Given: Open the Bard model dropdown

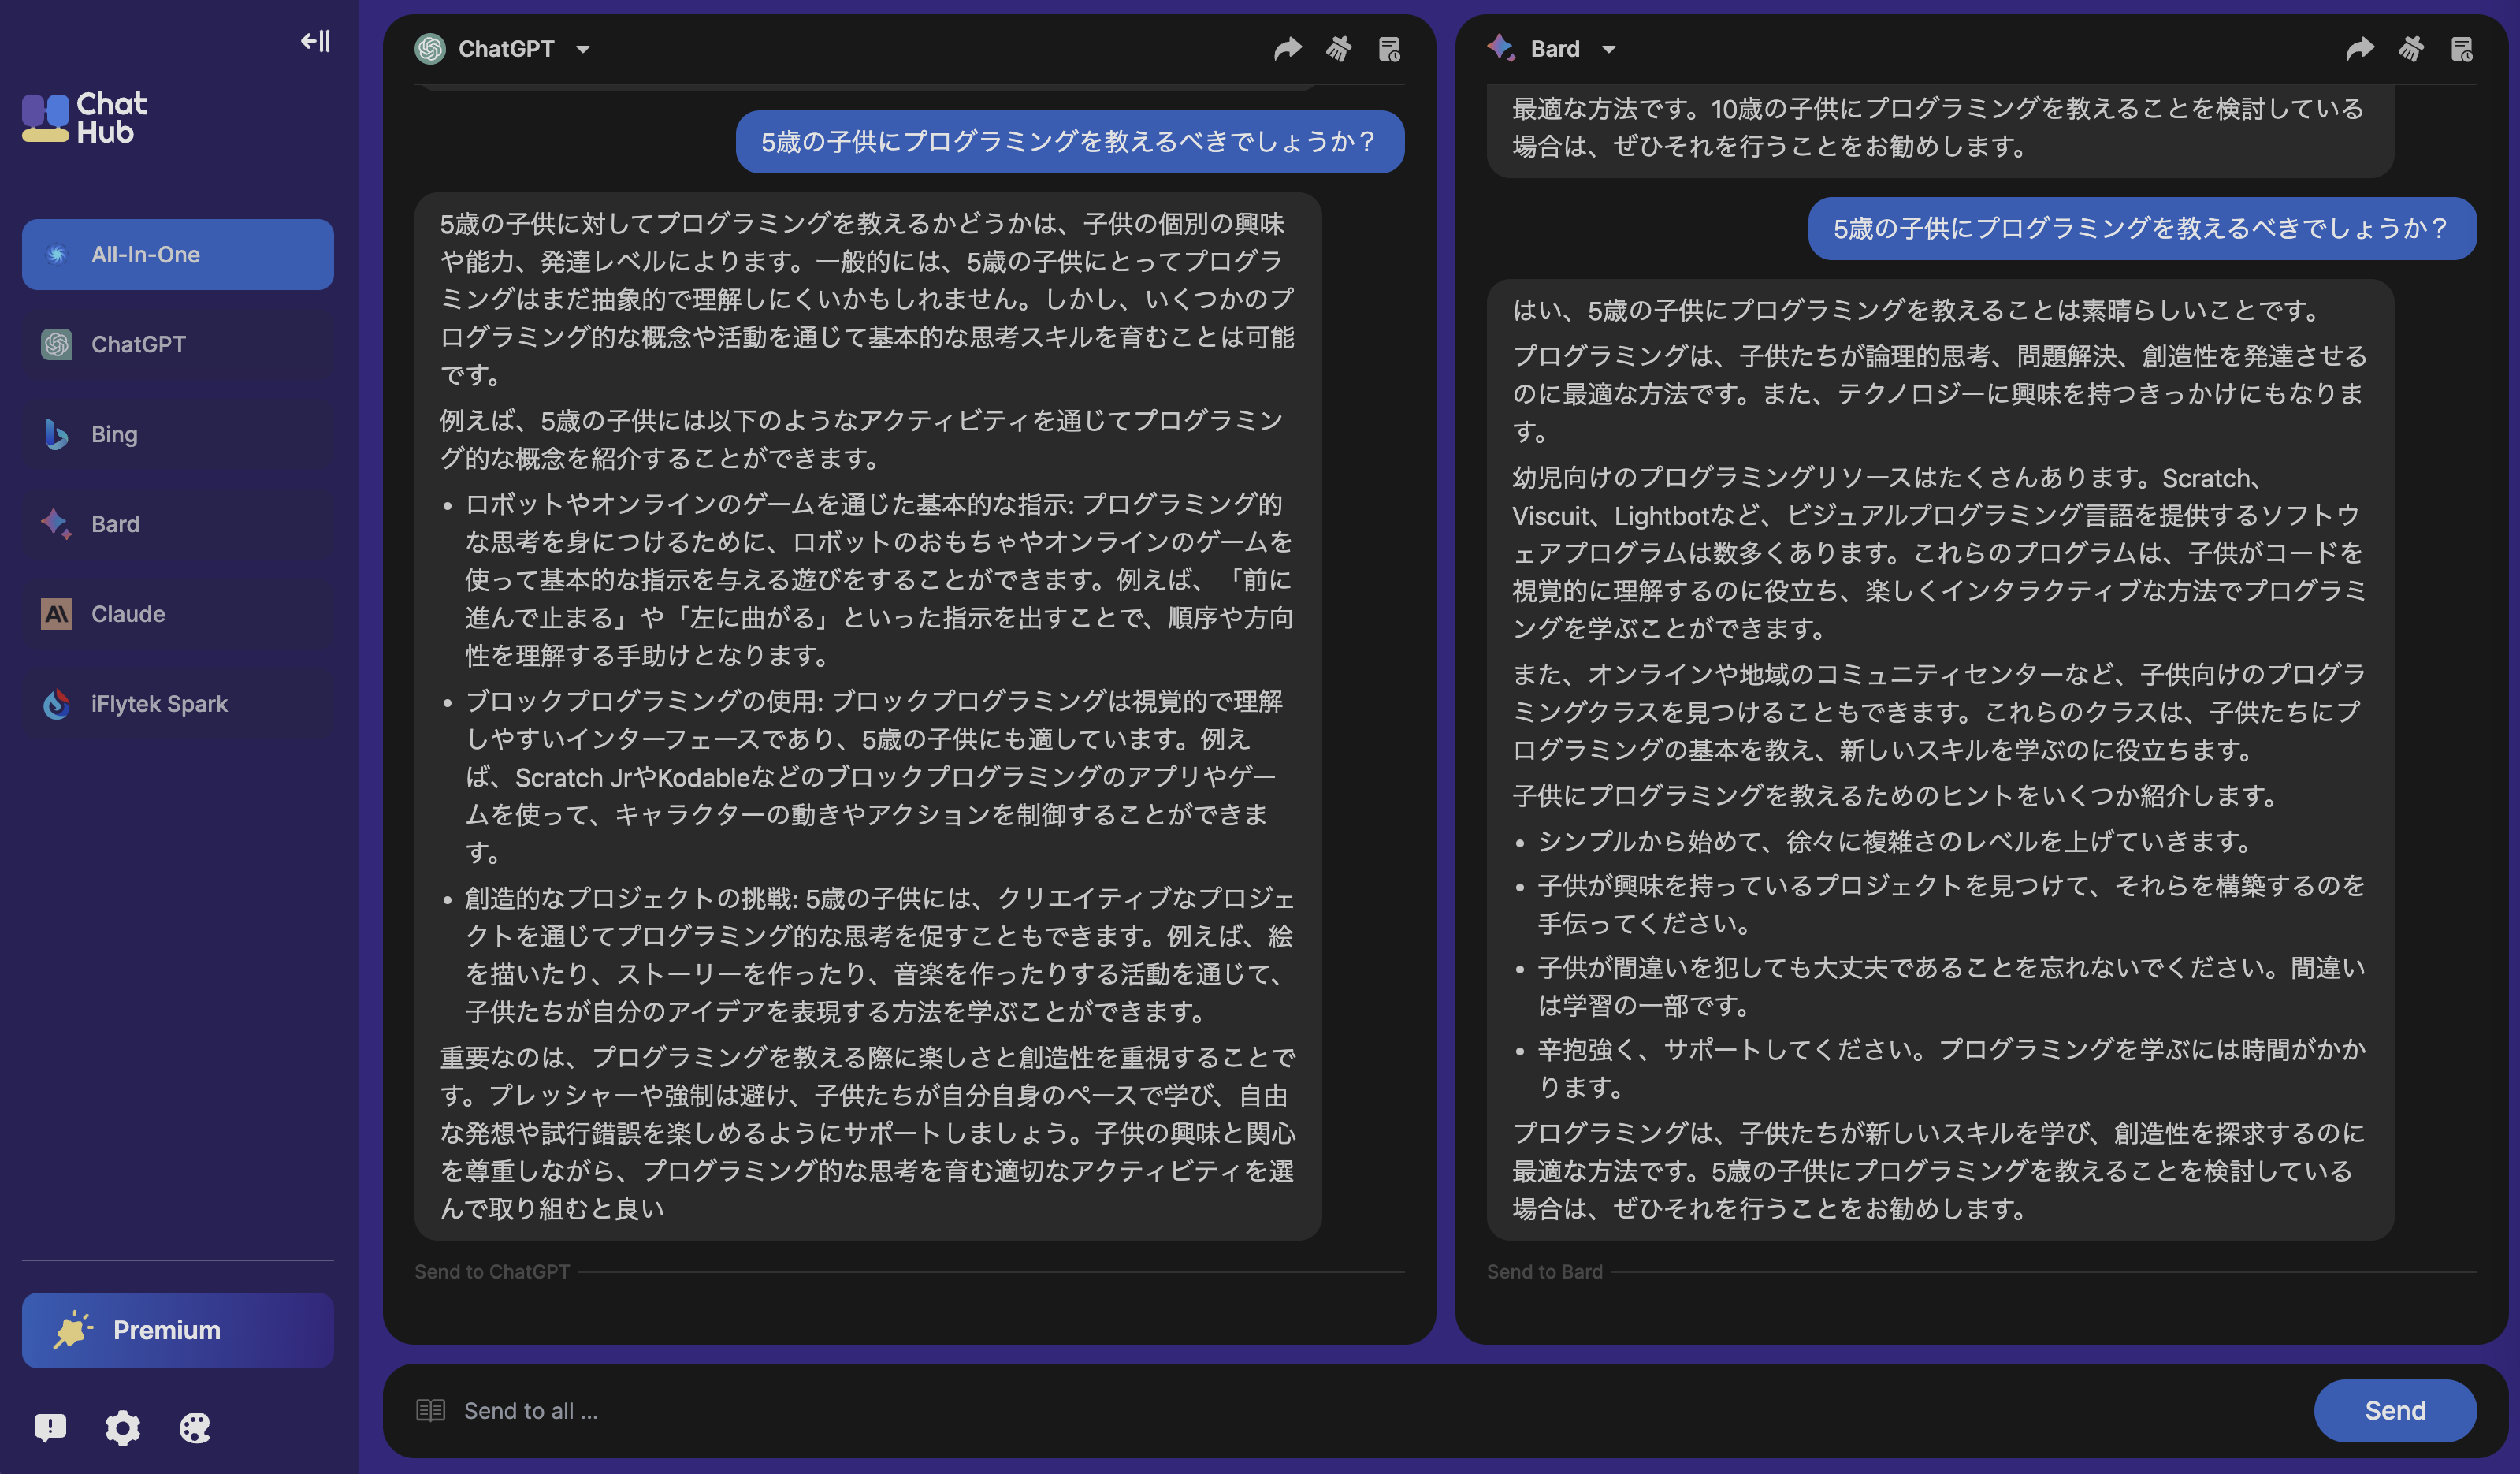Looking at the screenshot, I should pyautogui.click(x=1610, y=48).
